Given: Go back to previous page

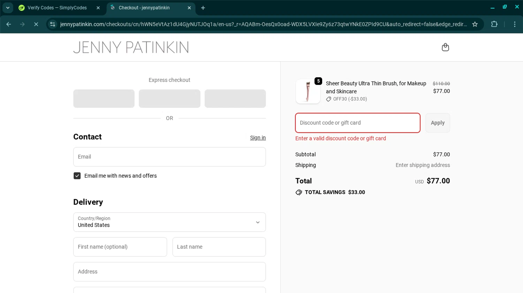Looking at the screenshot, I should tap(9, 24).
